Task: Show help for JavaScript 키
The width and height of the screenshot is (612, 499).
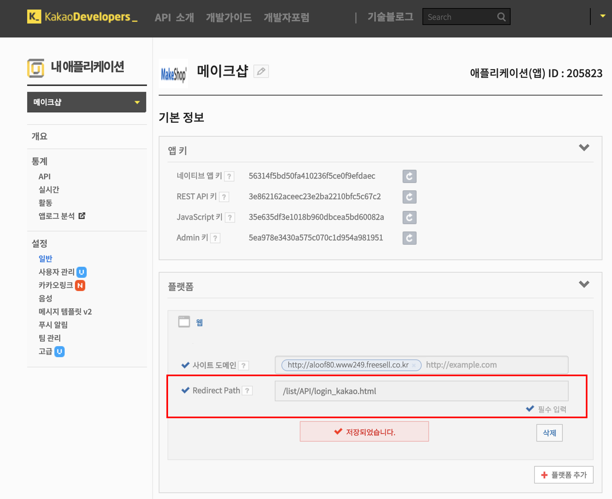Action: point(230,218)
